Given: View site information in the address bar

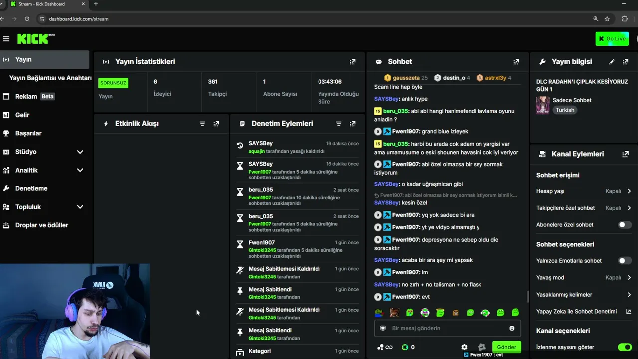Looking at the screenshot, I should tap(42, 19).
